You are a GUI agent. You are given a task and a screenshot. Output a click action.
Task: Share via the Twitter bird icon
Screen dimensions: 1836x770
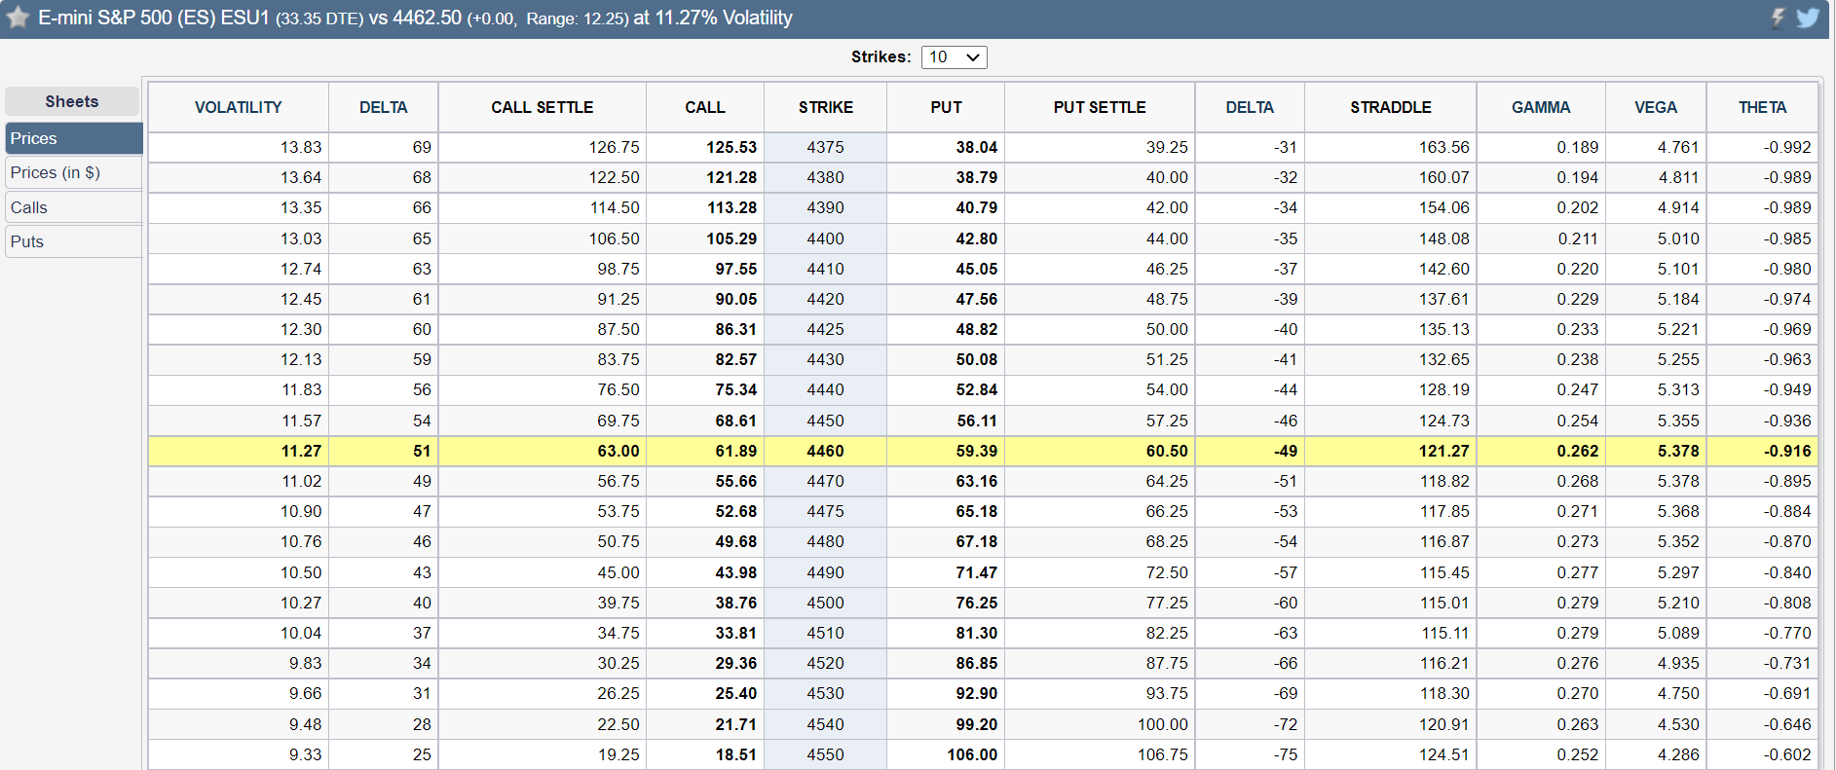coord(1808,18)
